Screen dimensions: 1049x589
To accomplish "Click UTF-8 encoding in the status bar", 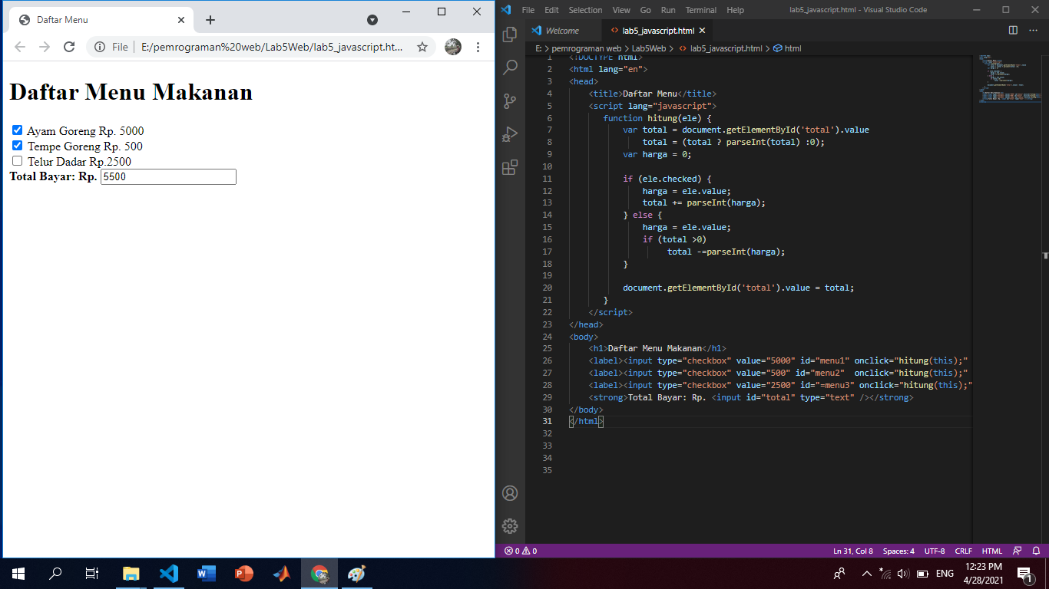I will 934,551.
